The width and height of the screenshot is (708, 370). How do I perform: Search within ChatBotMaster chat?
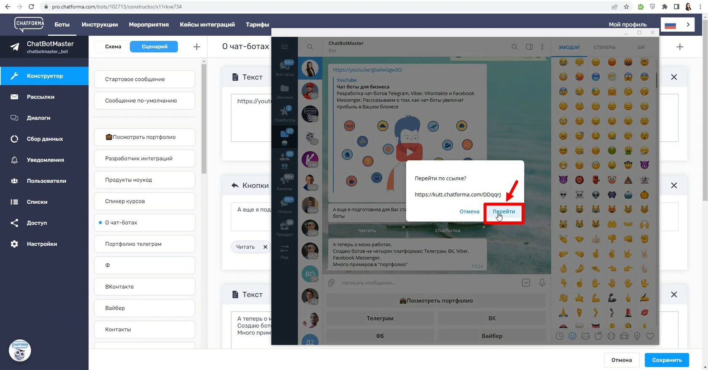tap(514, 47)
